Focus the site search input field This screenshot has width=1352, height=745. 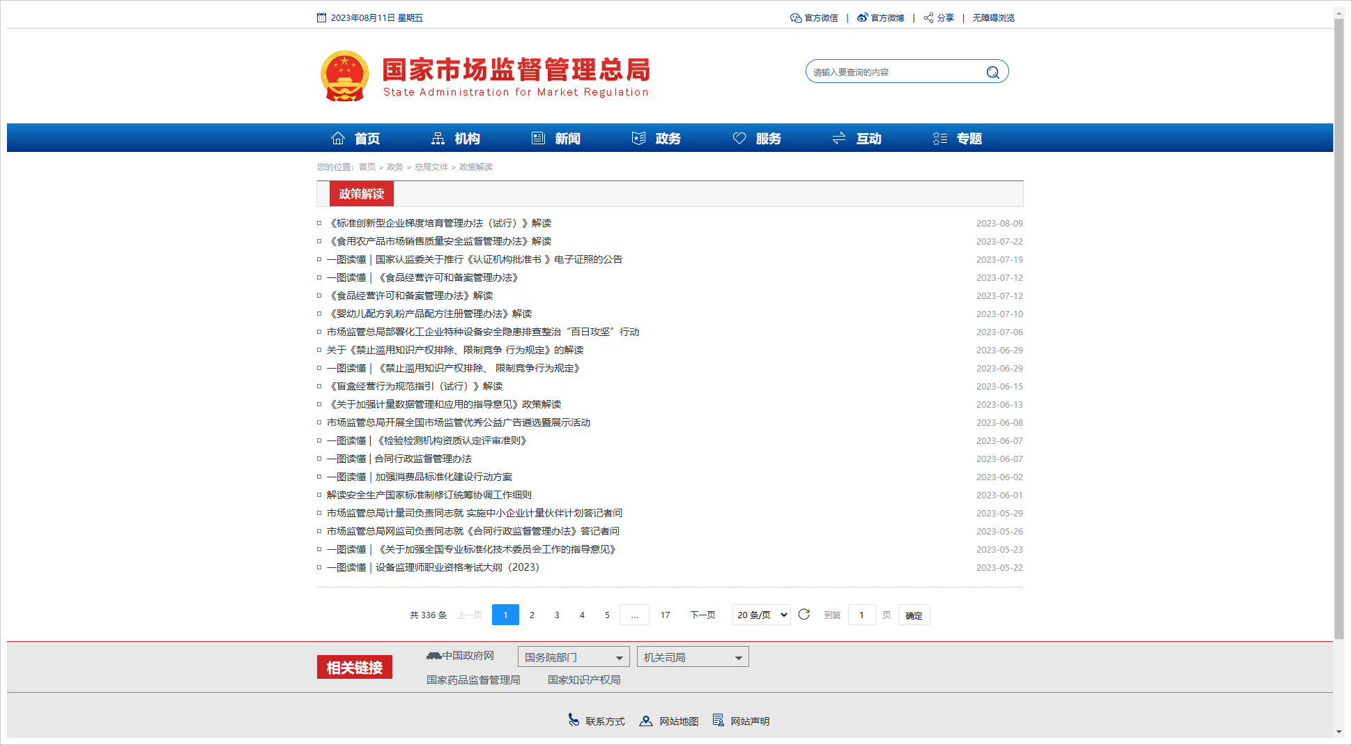pyautogui.click(x=895, y=72)
